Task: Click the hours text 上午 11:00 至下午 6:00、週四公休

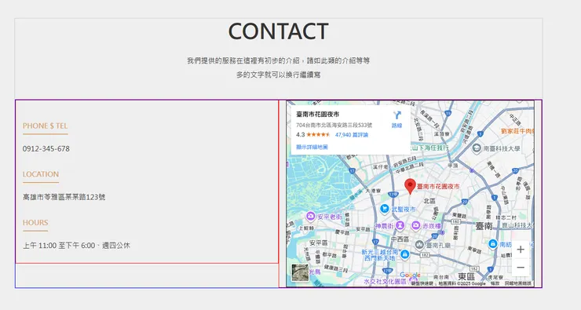Action: [x=76, y=245]
